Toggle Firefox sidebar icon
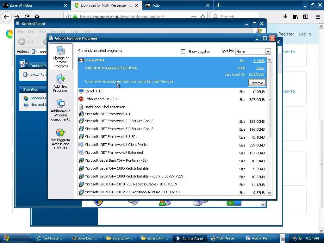The image size is (324, 243). point(306,17)
